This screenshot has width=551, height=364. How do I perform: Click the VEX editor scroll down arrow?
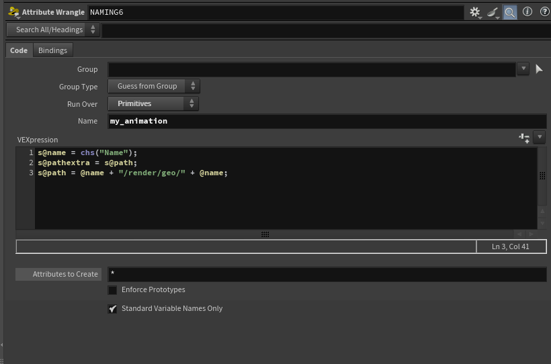coord(542,223)
